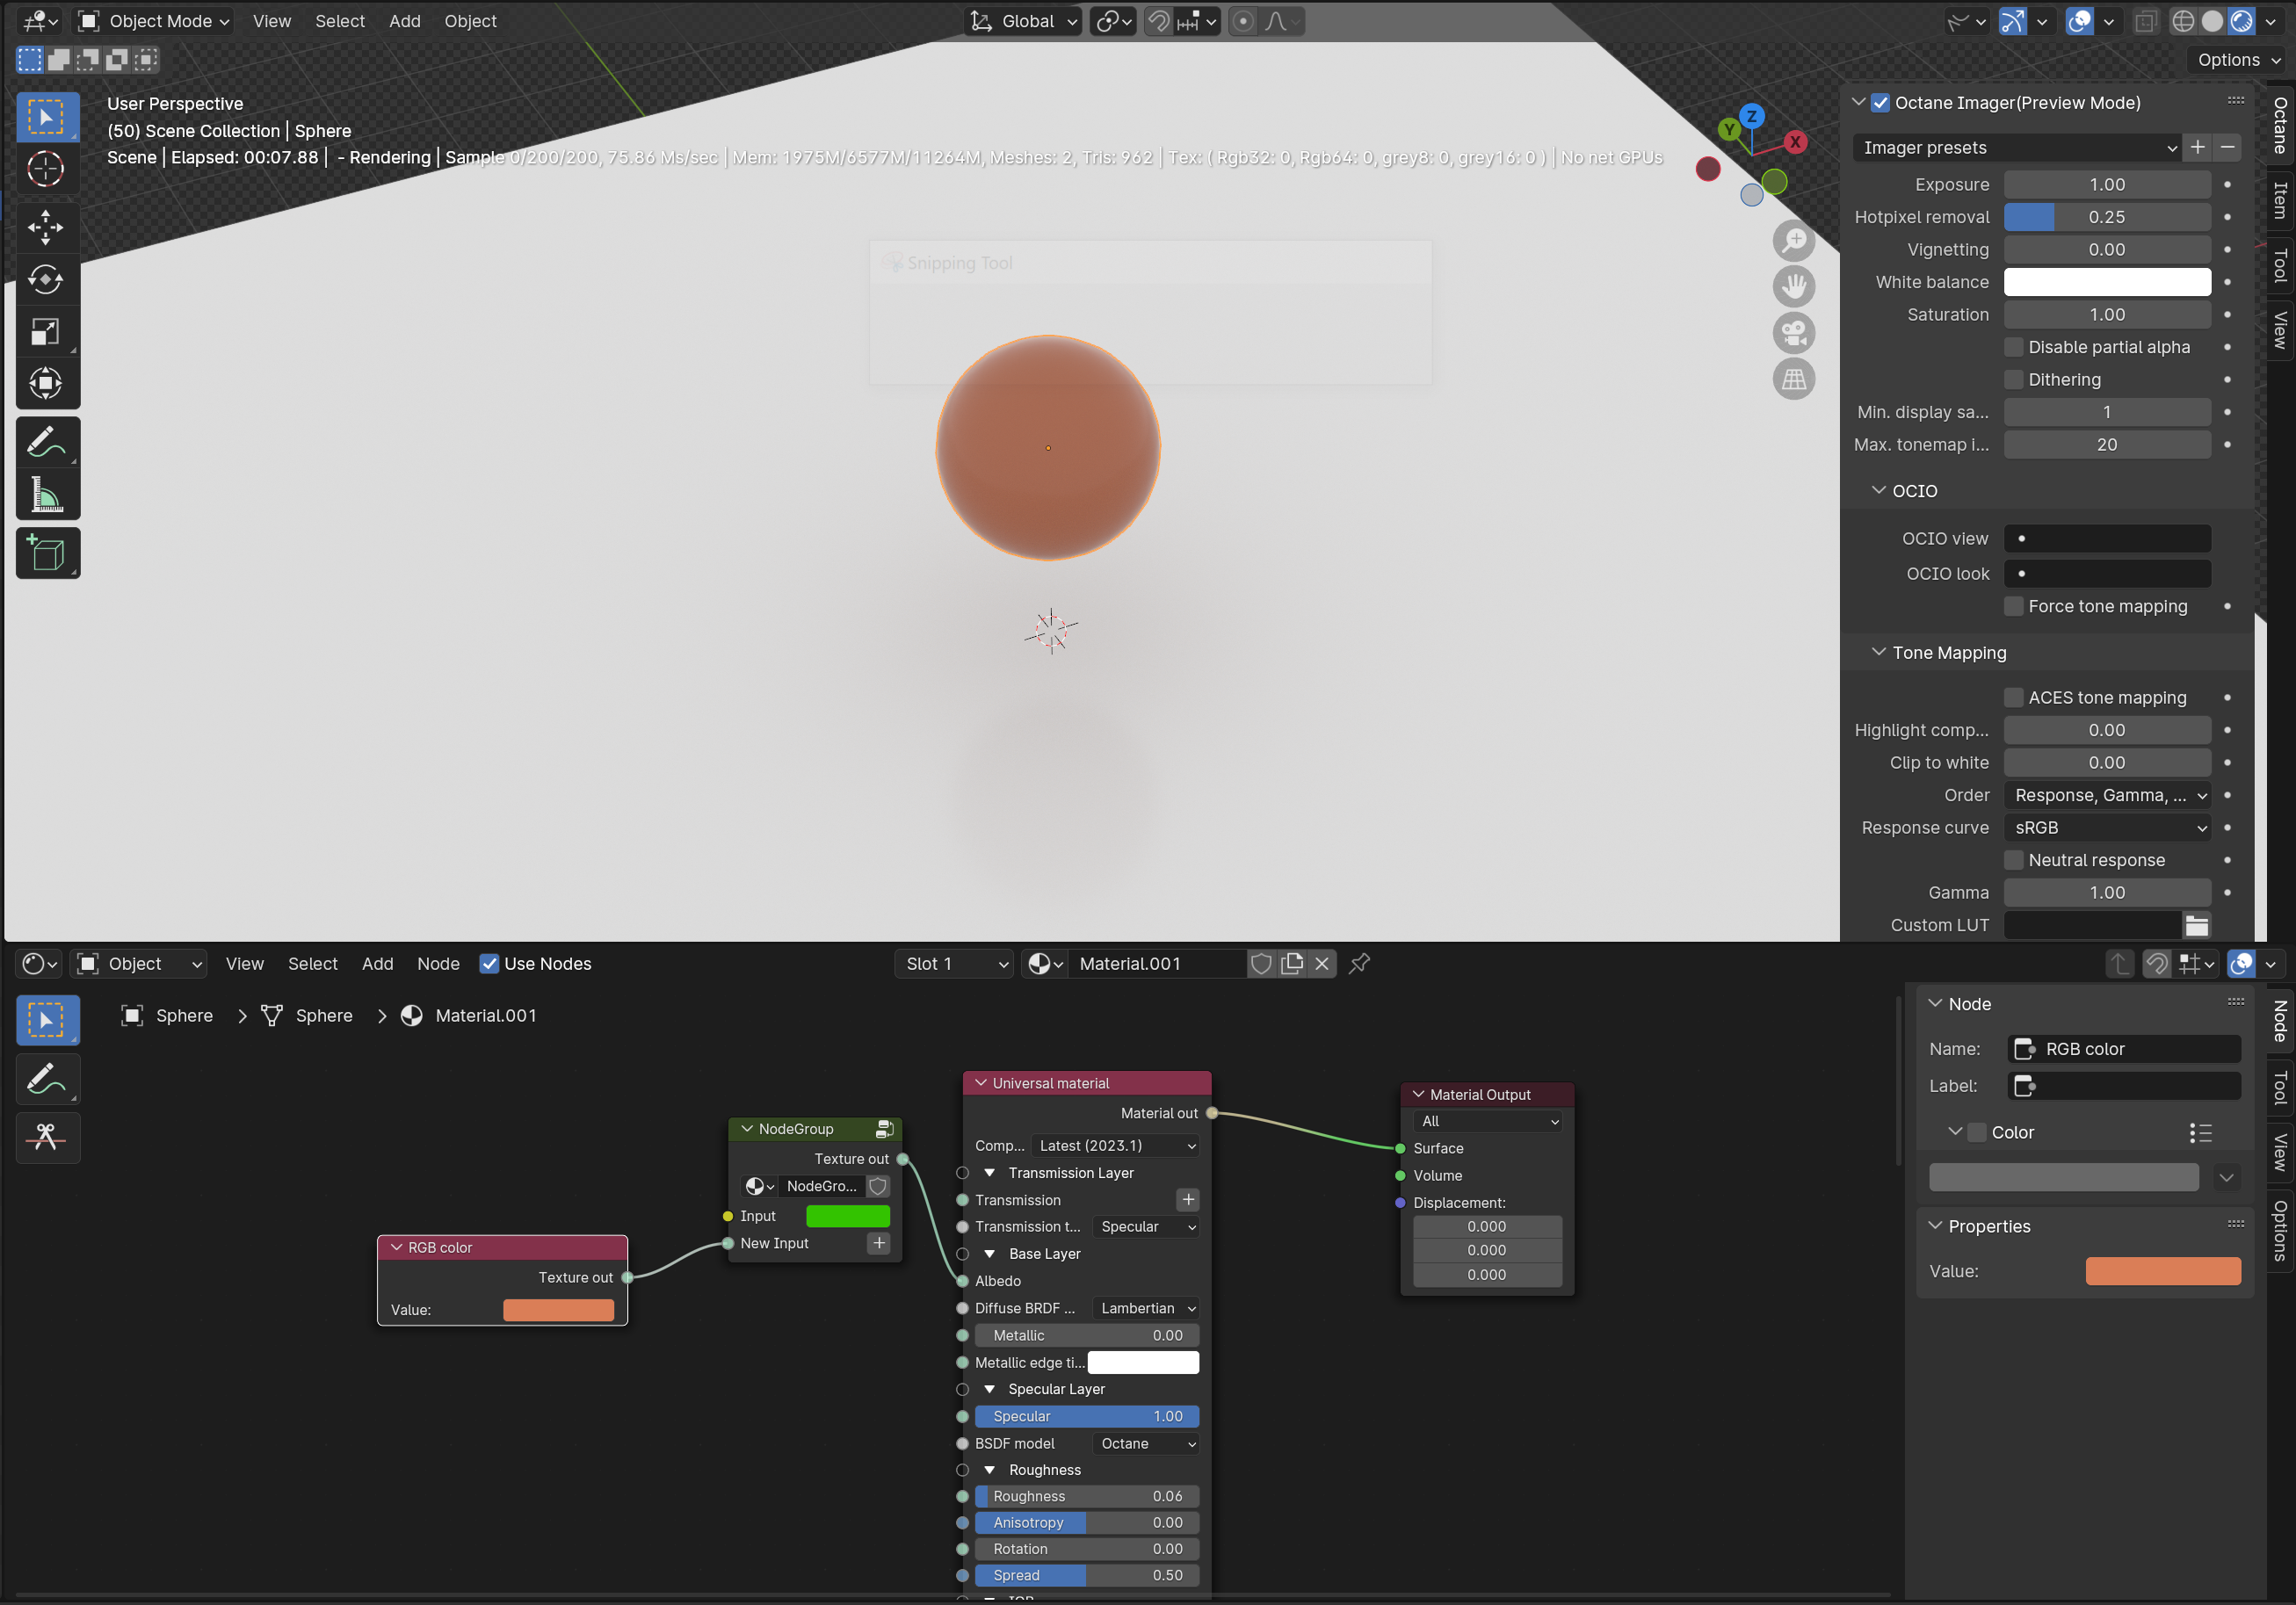The height and width of the screenshot is (1605, 2296).
Task: Open the Node menu in node editor
Action: tap(438, 963)
